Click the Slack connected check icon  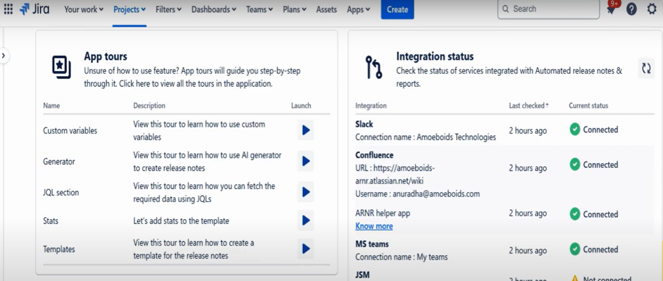coord(575,129)
